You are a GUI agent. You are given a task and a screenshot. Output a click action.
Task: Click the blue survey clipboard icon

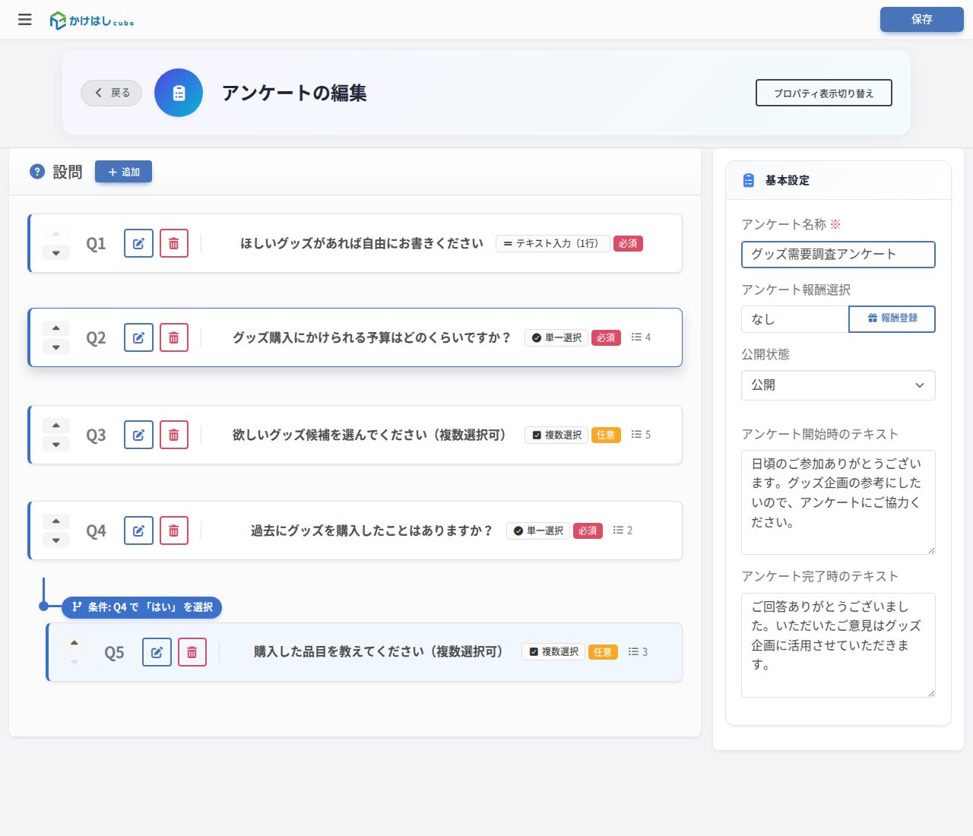pyautogui.click(x=179, y=93)
